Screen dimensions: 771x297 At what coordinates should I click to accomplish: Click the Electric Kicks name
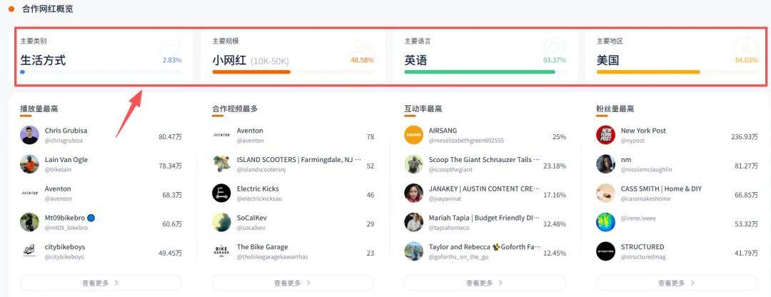pos(258,188)
